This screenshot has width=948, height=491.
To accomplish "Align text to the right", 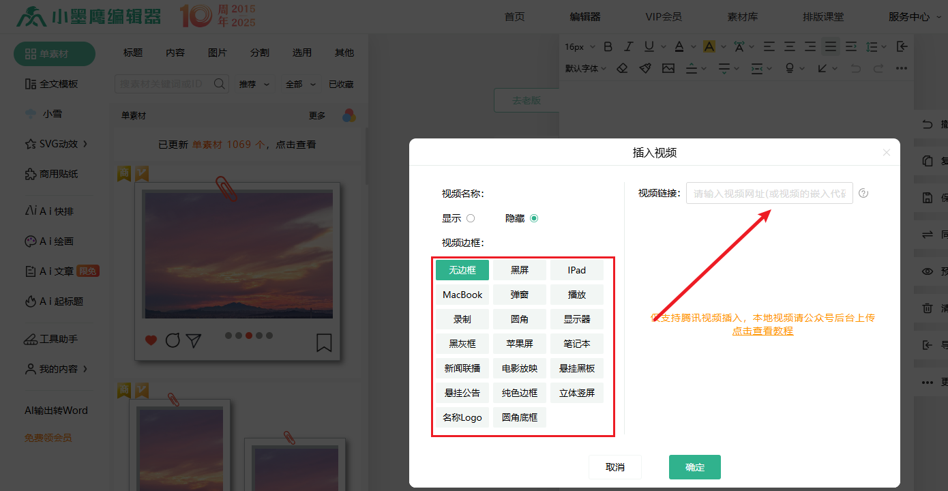I will tap(810, 46).
